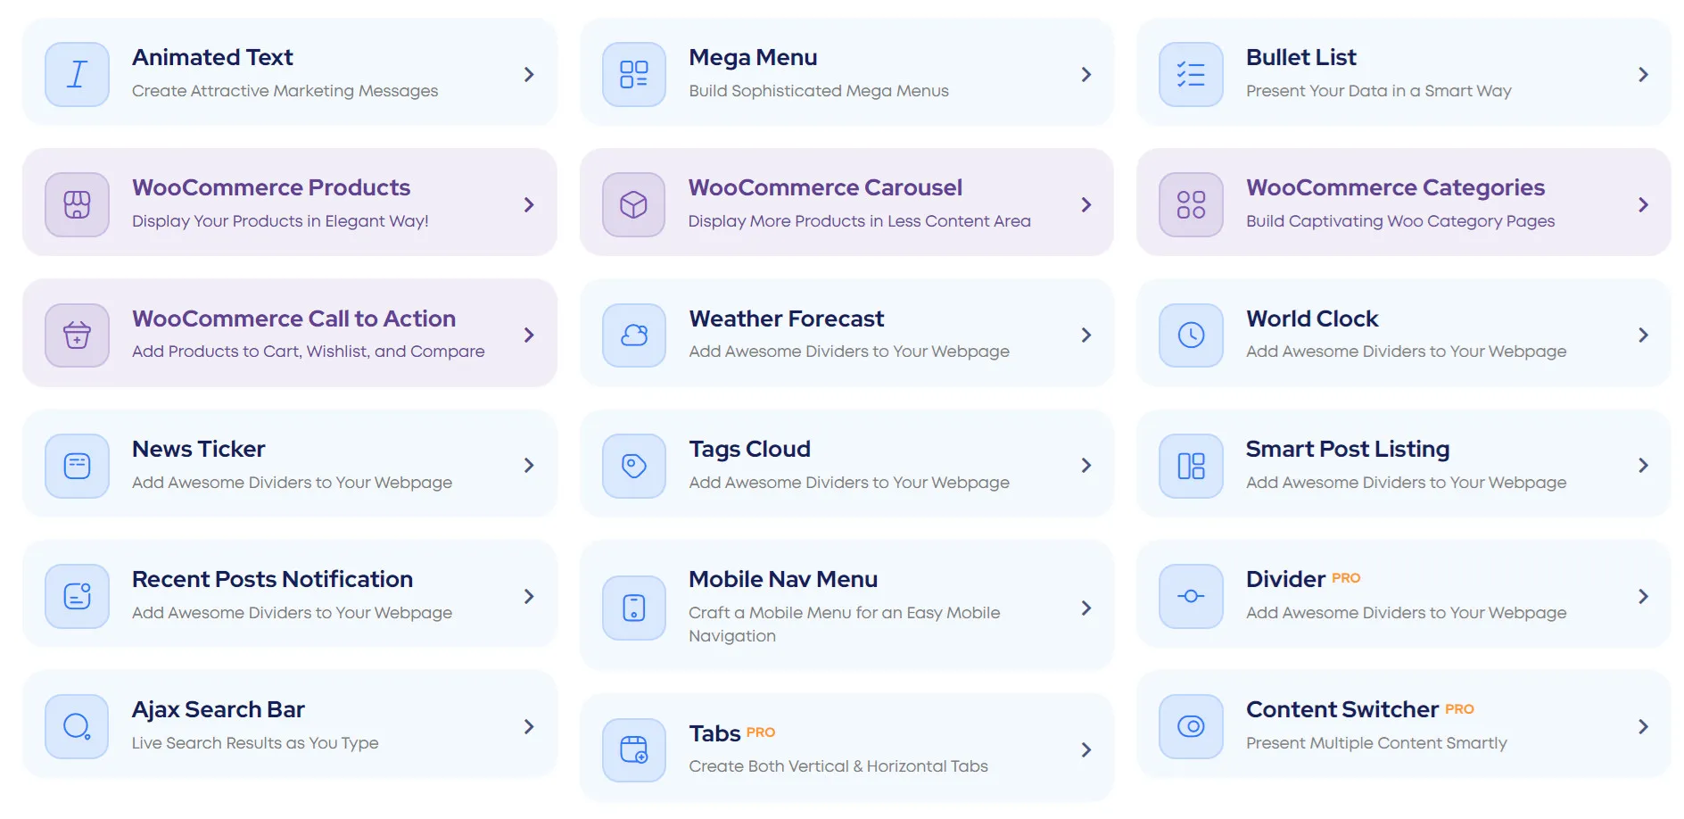Click the Content Switcher eye icon
1684x819 pixels.
pyautogui.click(x=1191, y=726)
